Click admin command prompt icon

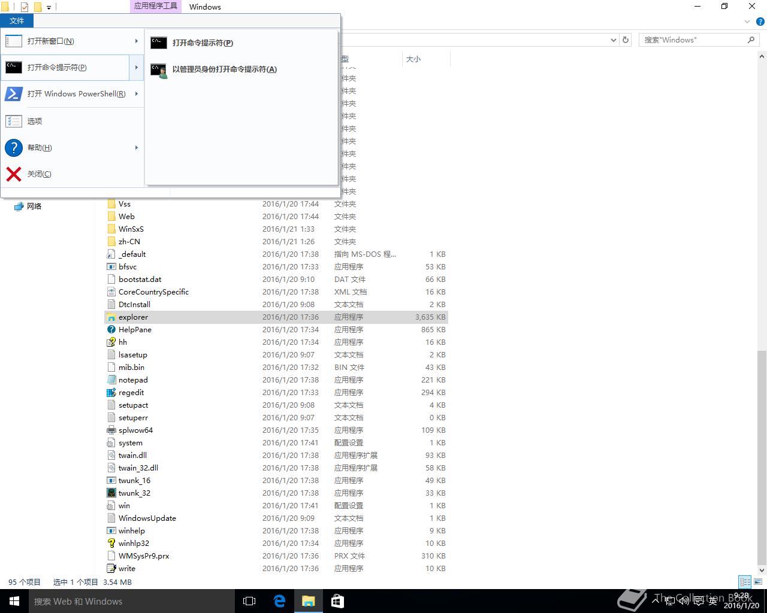click(x=159, y=70)
